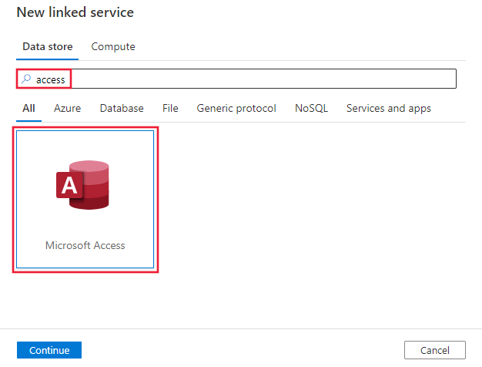Filter by NoSQL category

pyautogui.click(x=311, y=108)
